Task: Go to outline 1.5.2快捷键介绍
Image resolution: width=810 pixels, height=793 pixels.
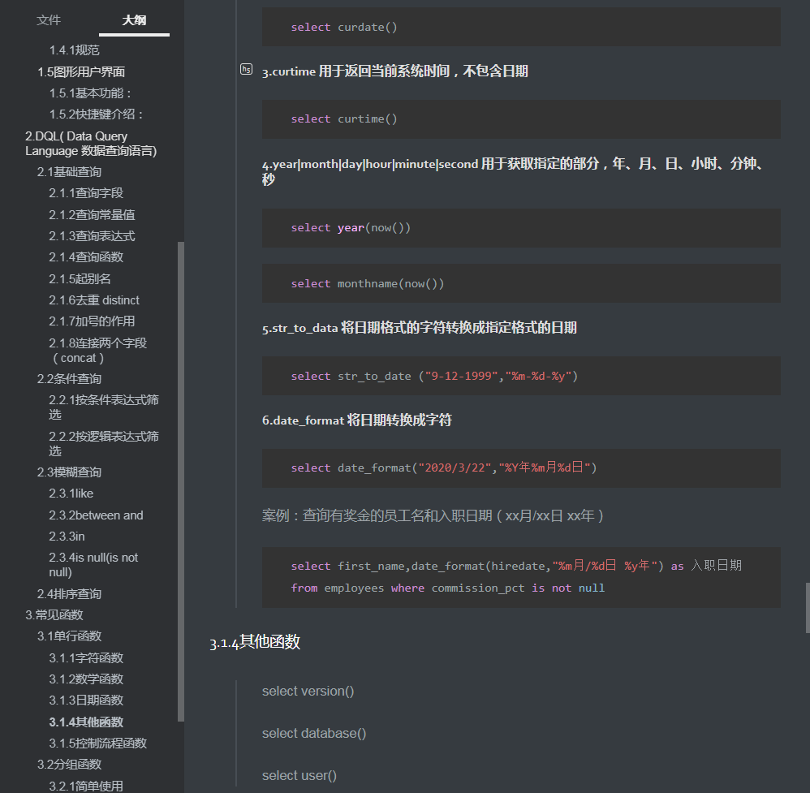Action: pyautogui.click(x=96, y=114)
